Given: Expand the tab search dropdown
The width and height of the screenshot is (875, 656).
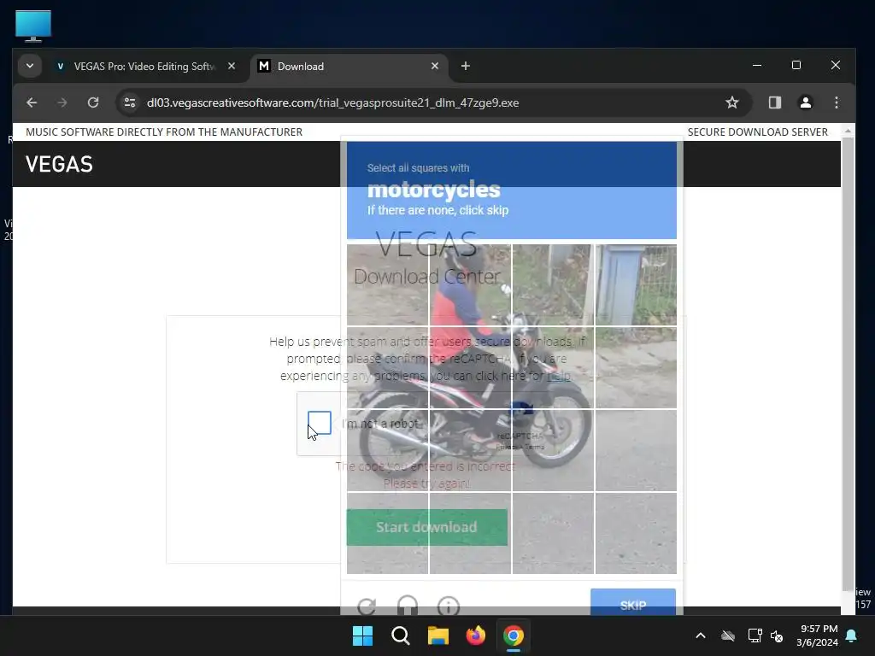Looking at the screenshot, I should coord(30,66).
